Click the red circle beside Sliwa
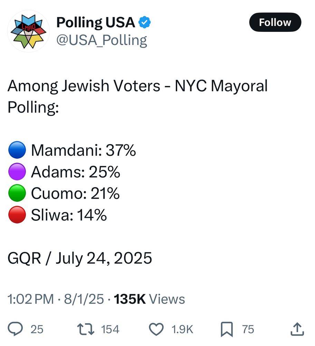 (x=17, y=215)
